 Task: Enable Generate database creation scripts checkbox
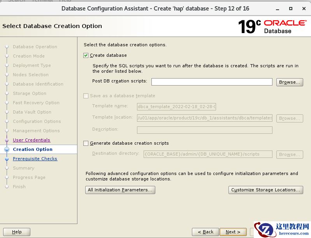point(86,143)
